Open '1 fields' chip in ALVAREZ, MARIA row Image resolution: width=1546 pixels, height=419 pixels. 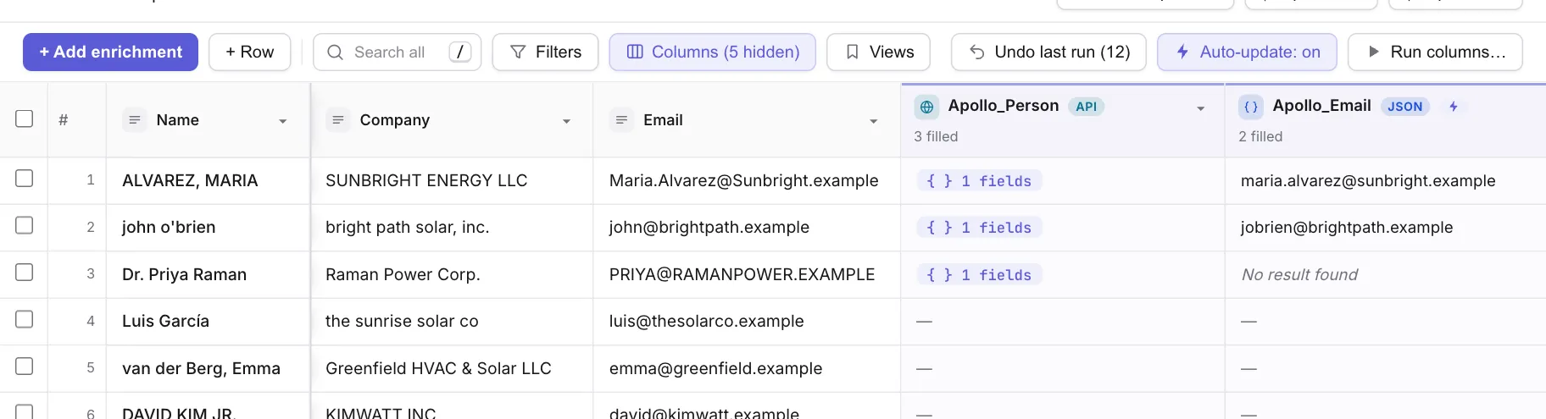(979, 180)
